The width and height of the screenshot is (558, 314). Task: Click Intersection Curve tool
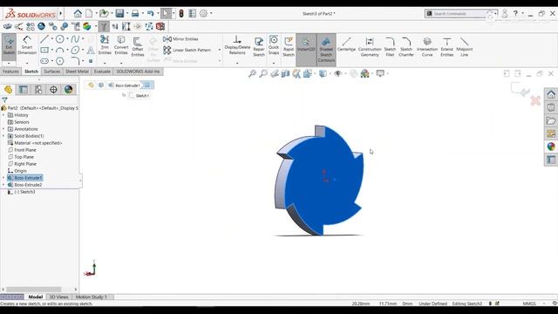(x=427, y=46)
